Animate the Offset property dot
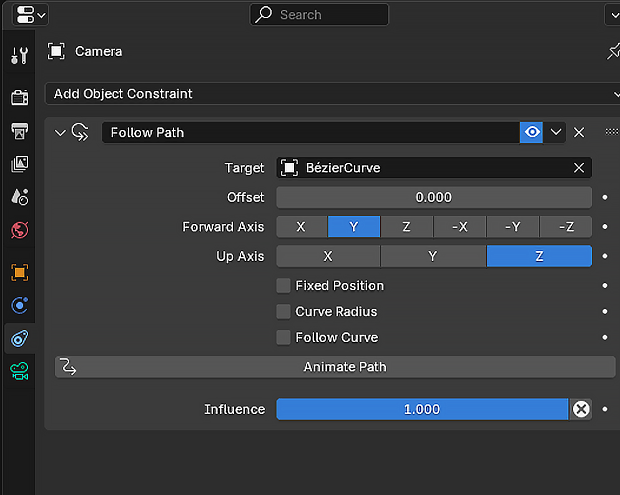This screenshot has width=620, height=495. tap(604, 197)
